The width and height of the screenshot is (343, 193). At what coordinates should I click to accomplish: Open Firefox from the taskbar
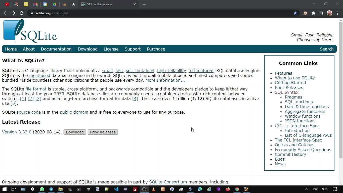[x=228, y=189]
